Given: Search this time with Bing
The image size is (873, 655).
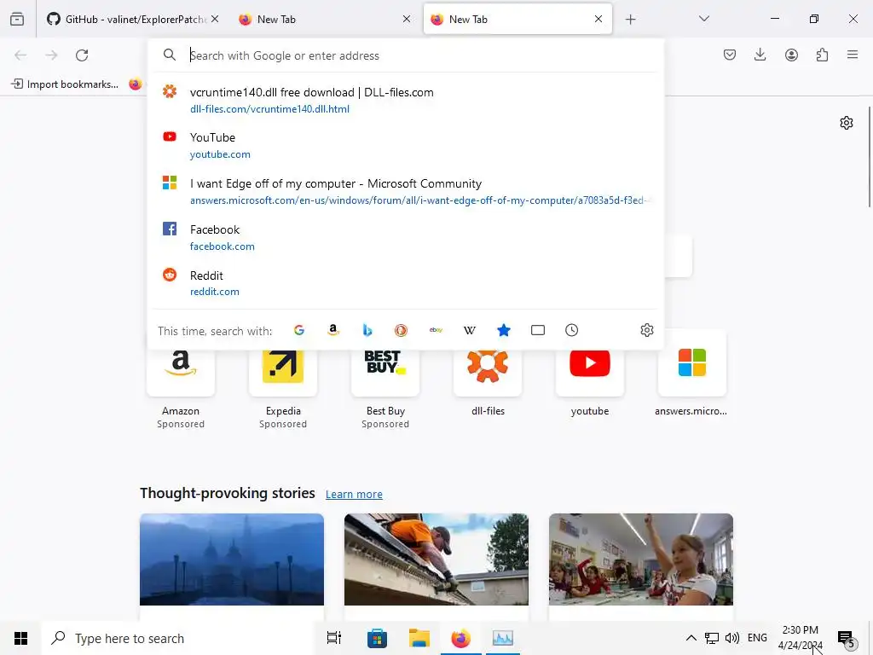Looking at the screenshot, I should [x=367, y=330].
